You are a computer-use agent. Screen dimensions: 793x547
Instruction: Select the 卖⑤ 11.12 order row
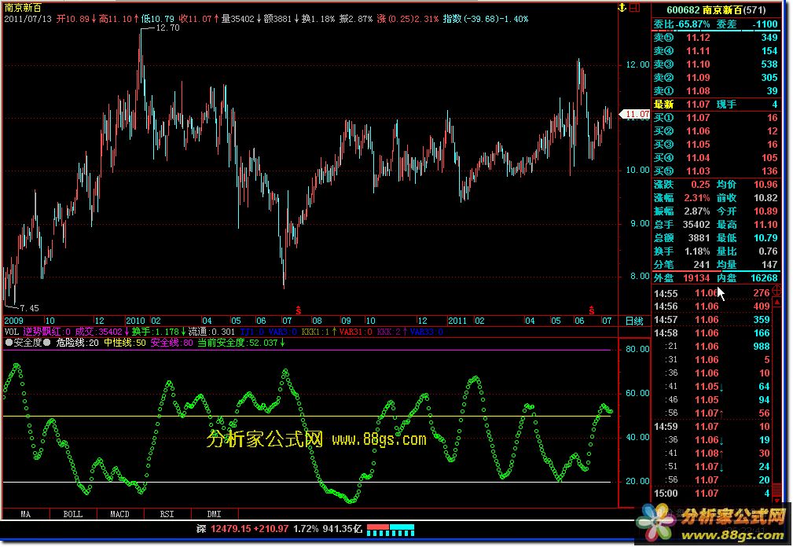click(x=716, y=38)
